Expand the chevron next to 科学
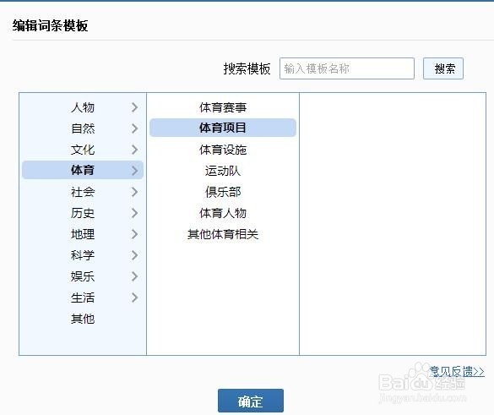The height and width of the screenshot is (415, 494). coord(134,255)
